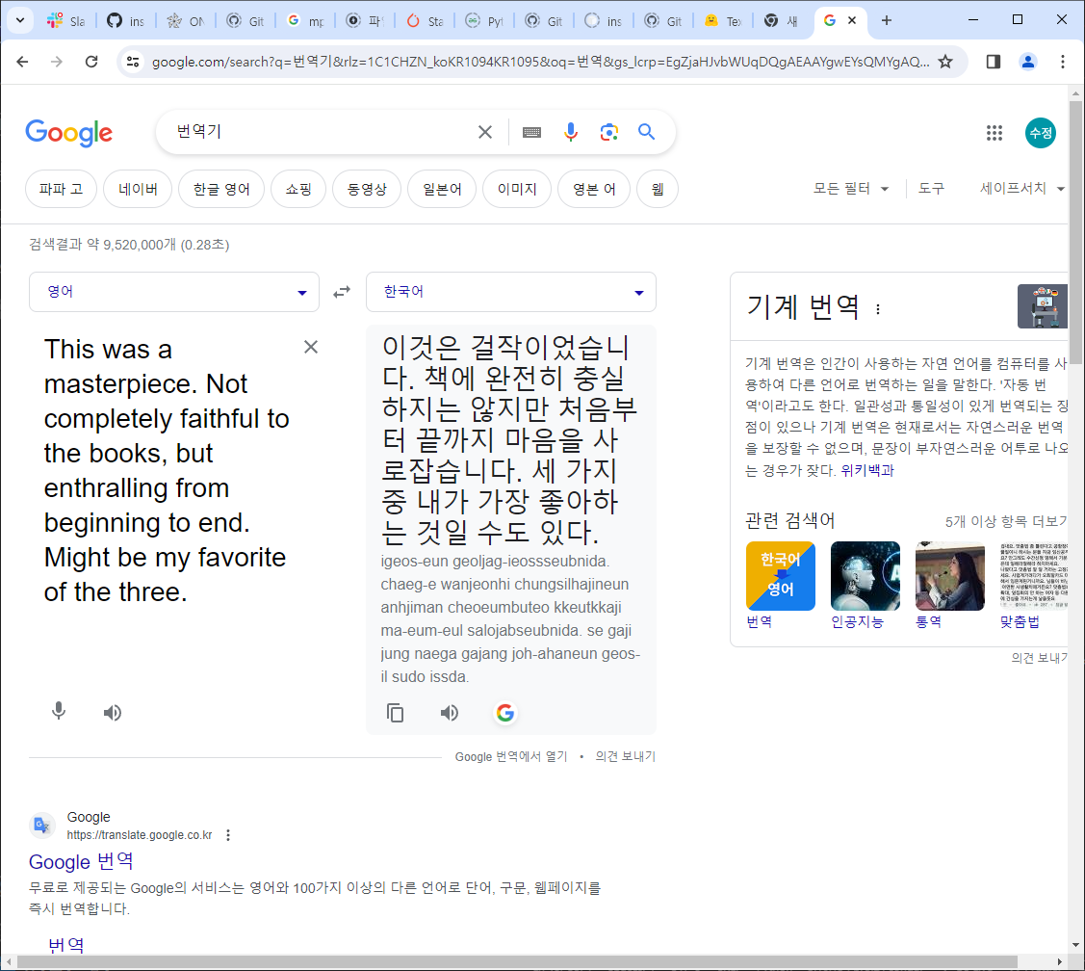
Task: Select the 한글 영어 filter chip
Action: (221, 189)
